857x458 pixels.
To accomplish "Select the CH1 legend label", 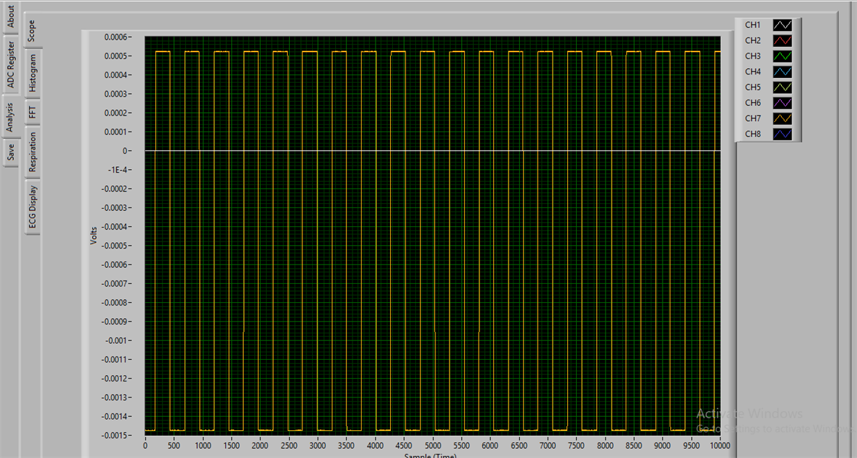I will [x=753, y=25].
